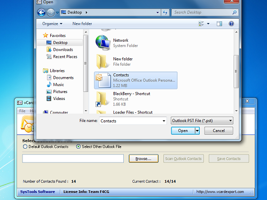Click 'SysTools Software' in status bar
The height and width of the screenshot is (200, 267).
tap(37, 191)
